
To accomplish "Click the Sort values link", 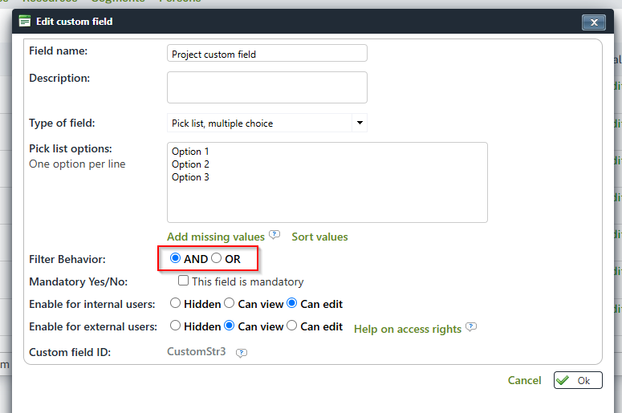I will (319, 237).
